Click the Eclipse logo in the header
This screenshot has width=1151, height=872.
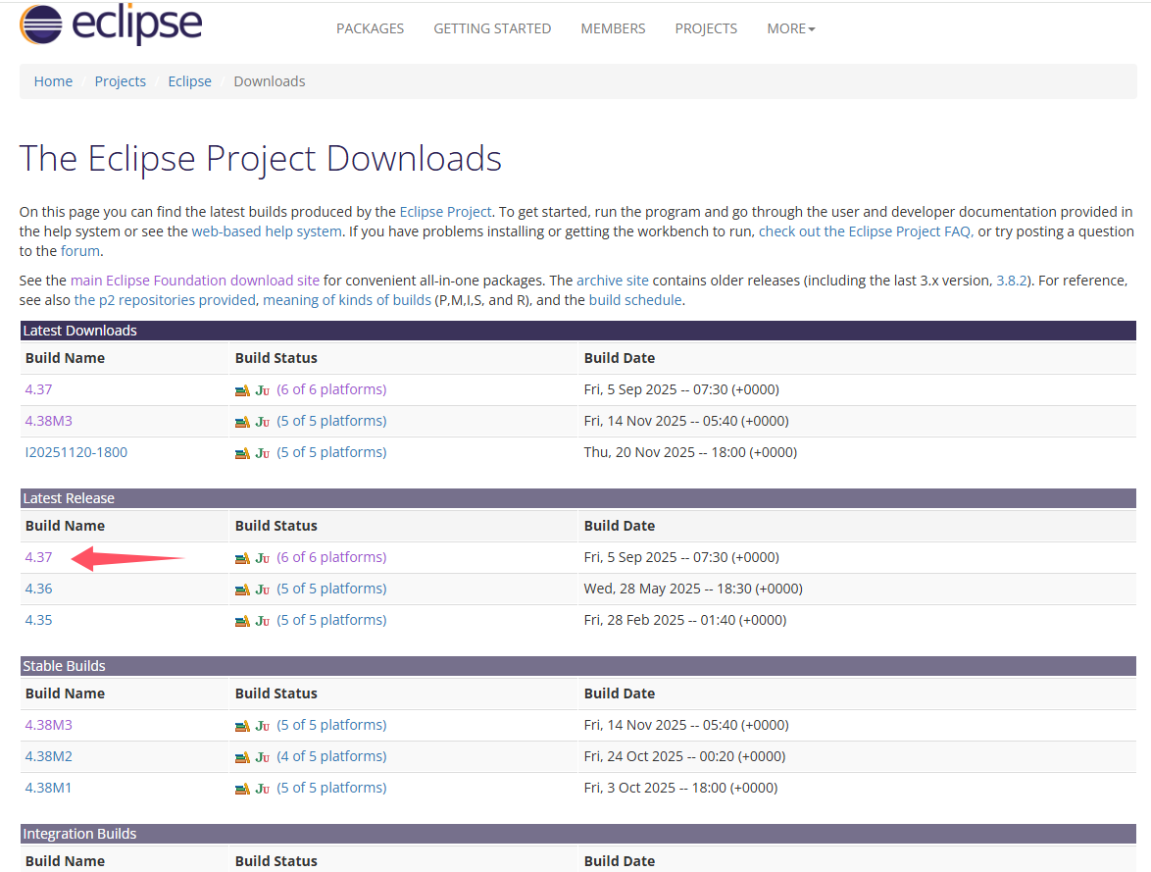[x=111, y=24]
